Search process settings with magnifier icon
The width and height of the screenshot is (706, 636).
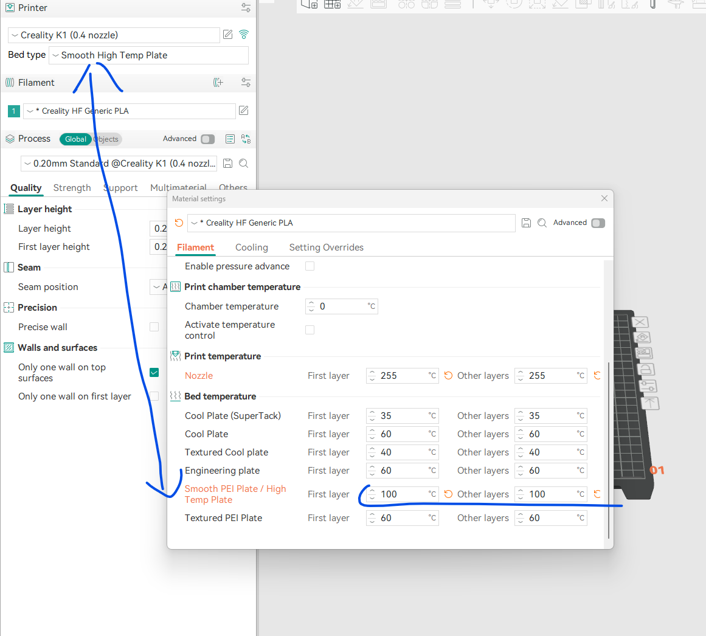tap(244, 163)
